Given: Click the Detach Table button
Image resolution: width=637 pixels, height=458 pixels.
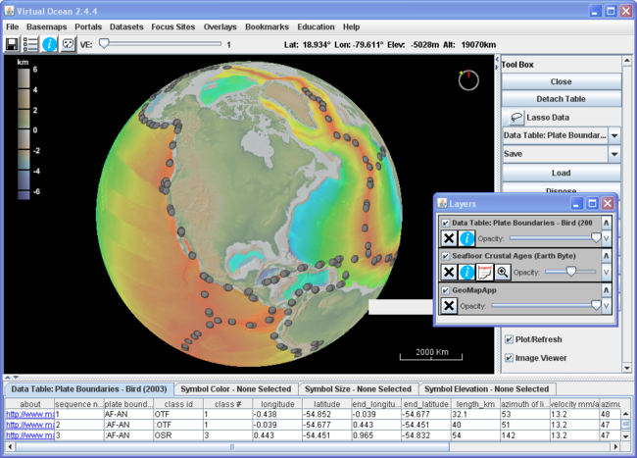Looking at the screenshot, I should click(561, 99).
